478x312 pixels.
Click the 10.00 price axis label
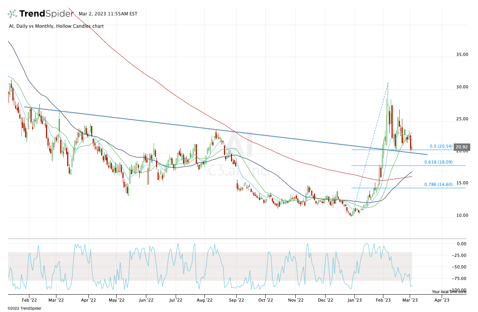pos(462,215)
